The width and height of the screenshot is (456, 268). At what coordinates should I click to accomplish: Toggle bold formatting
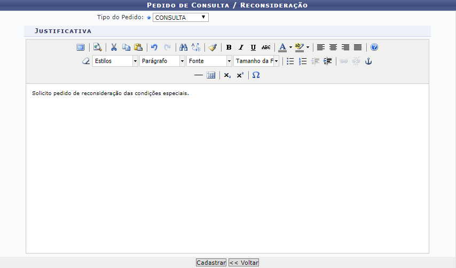click(x=229, y=48)
